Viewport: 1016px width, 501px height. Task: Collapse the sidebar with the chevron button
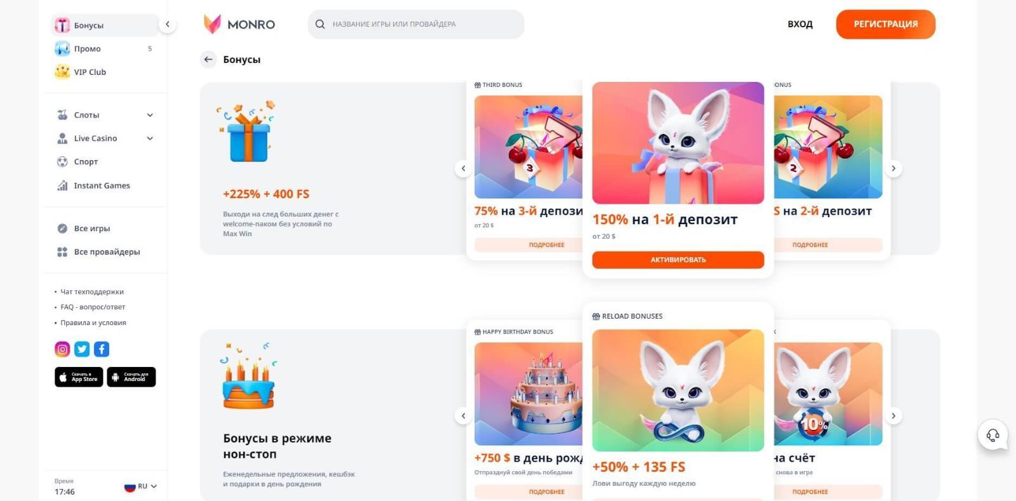pyautogui.click(x=168, y=25)
